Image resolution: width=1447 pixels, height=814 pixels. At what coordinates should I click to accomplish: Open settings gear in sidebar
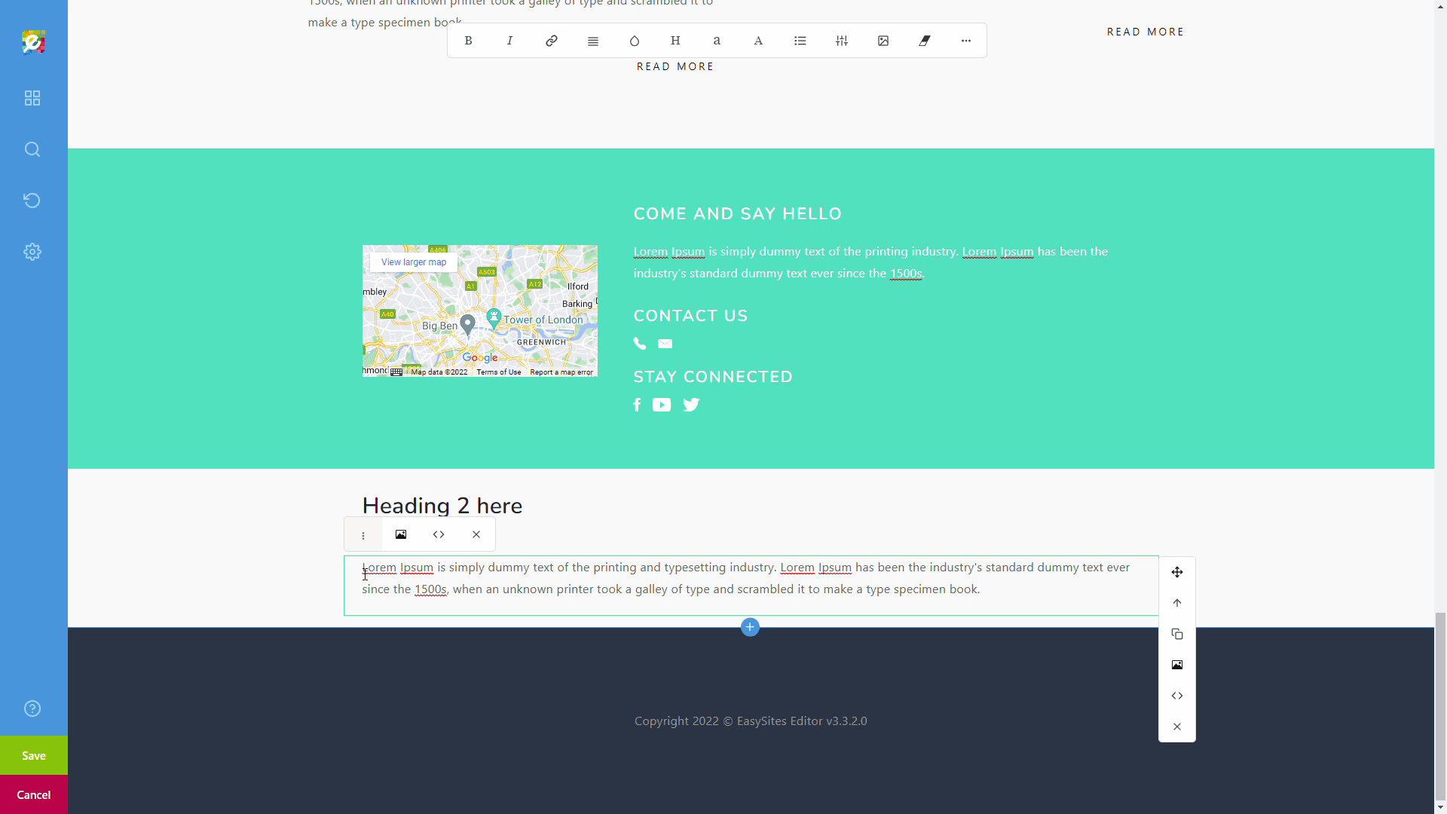coord(32,252)
